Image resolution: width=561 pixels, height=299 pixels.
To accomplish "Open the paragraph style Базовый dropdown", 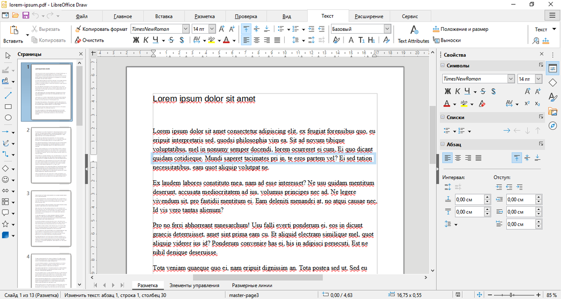I will click(x=387, y=29).
